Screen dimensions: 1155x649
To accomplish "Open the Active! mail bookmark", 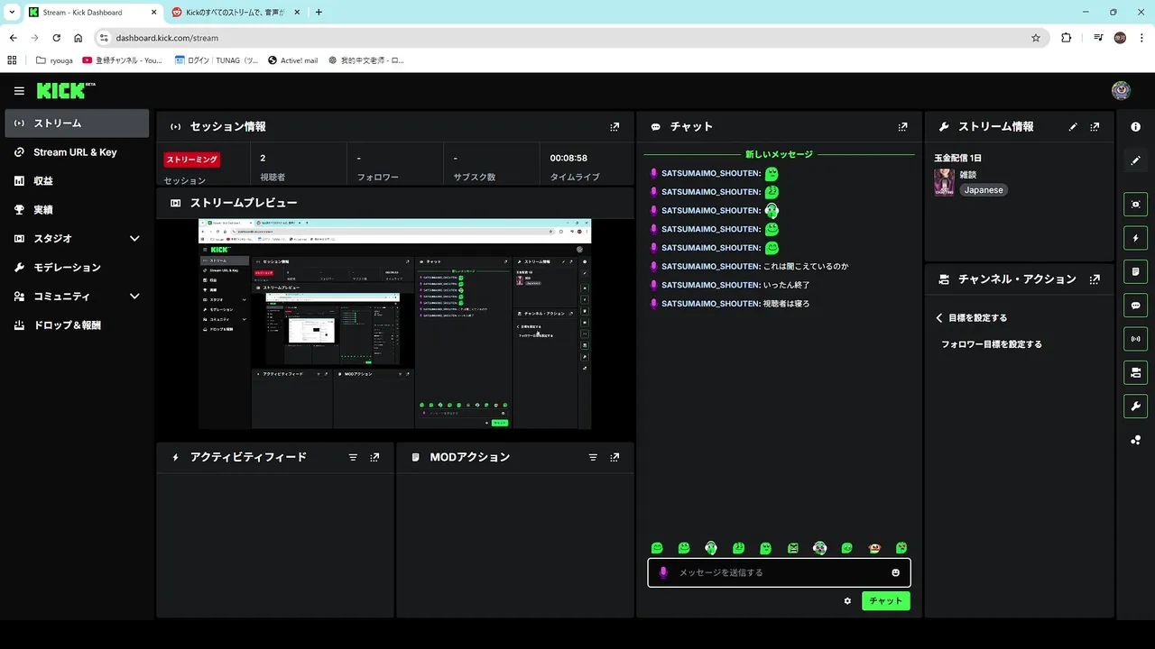I will [x=293, y=60].
